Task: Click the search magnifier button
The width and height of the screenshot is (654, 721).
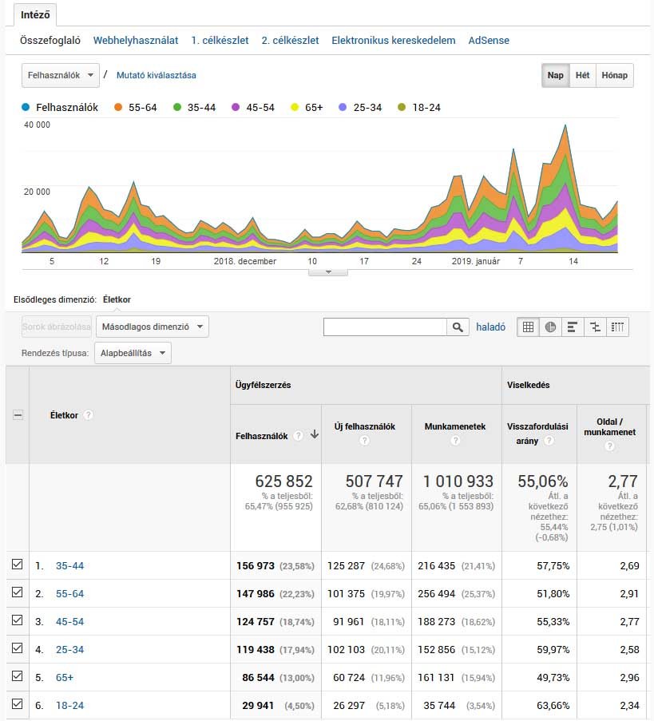Action: pos(458,327)
